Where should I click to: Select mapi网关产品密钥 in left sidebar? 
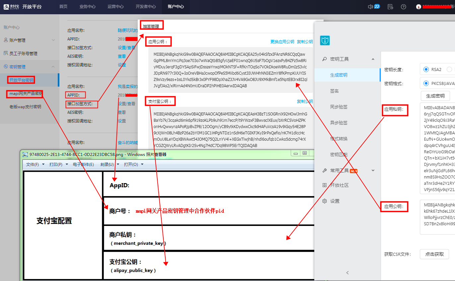click(x=26, y=93)
